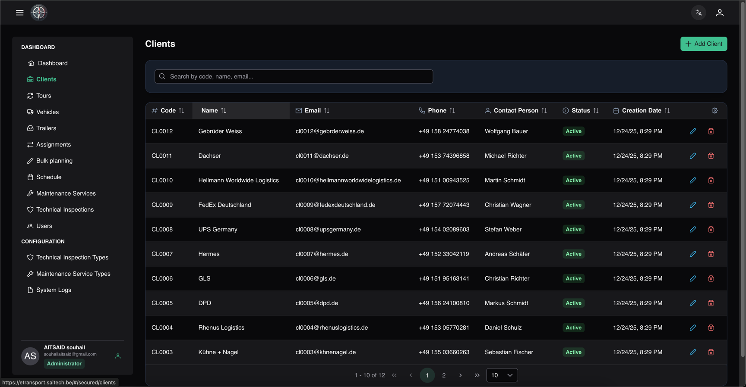Delete client CL0012 Gebrüder Weiss
Screen dimensions: 746x387
(711, 131)
